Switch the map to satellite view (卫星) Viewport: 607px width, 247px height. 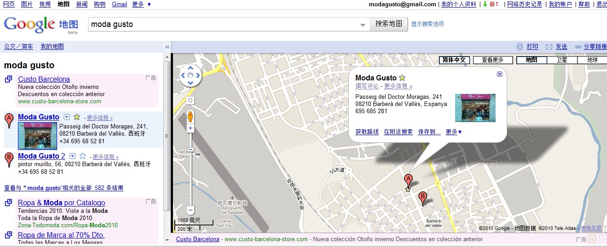pyautogui.click(x=562, y=60)
